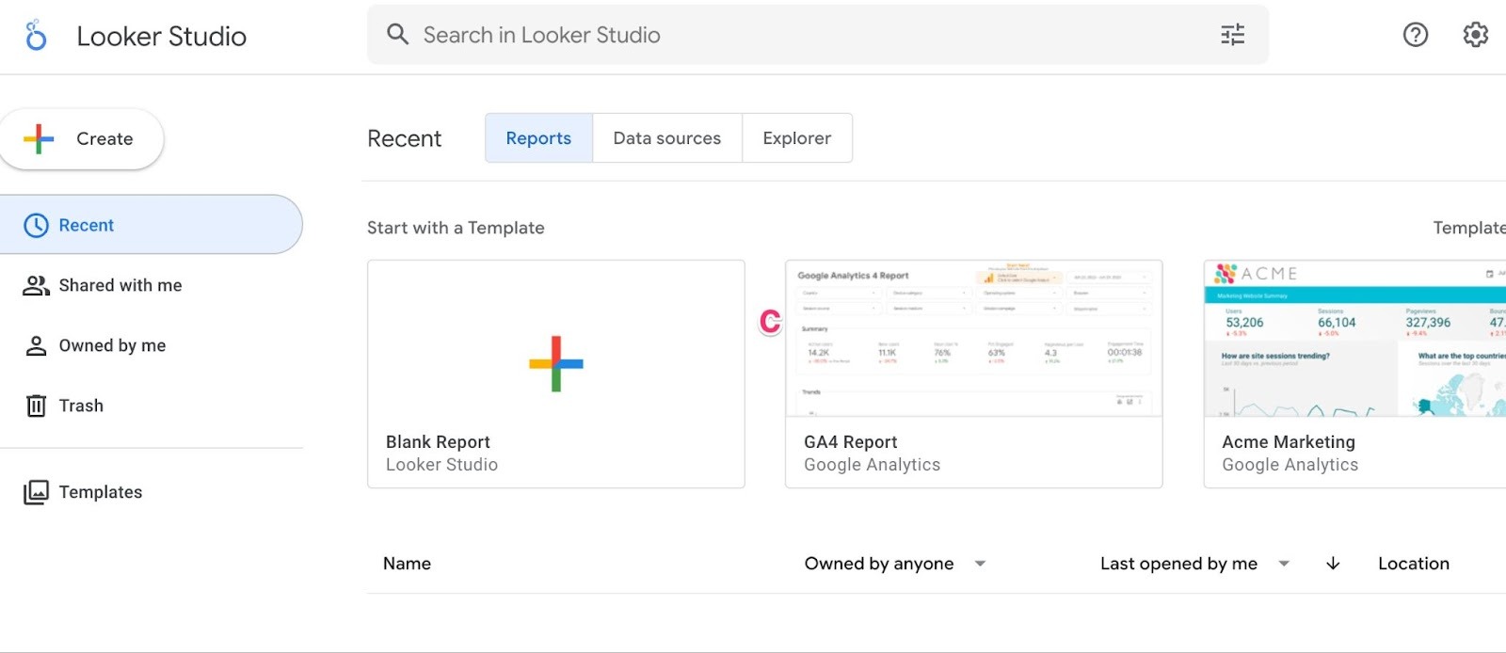Click the Start with a Template heading
The height and width of the screenshot is (653, 1506).
tap(456, 228)
